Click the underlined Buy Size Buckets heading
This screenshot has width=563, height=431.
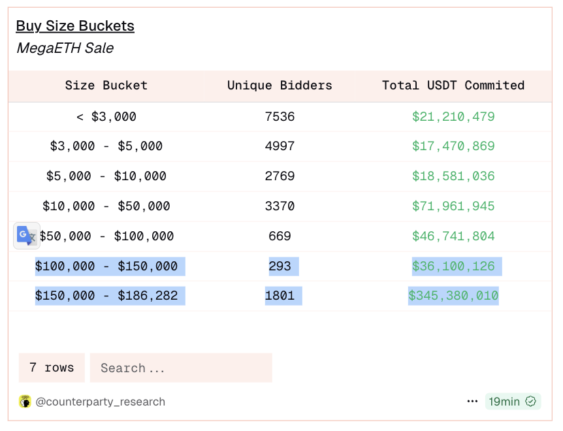[74, 25]
